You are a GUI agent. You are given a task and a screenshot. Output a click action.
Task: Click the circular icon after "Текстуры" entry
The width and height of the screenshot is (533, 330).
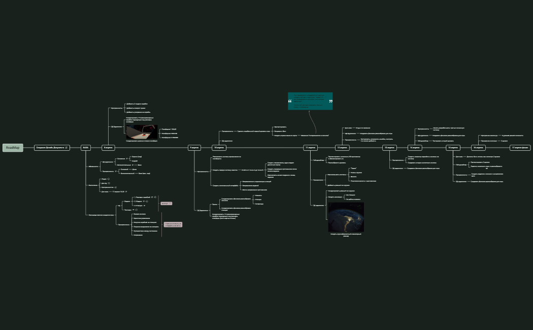137,209
